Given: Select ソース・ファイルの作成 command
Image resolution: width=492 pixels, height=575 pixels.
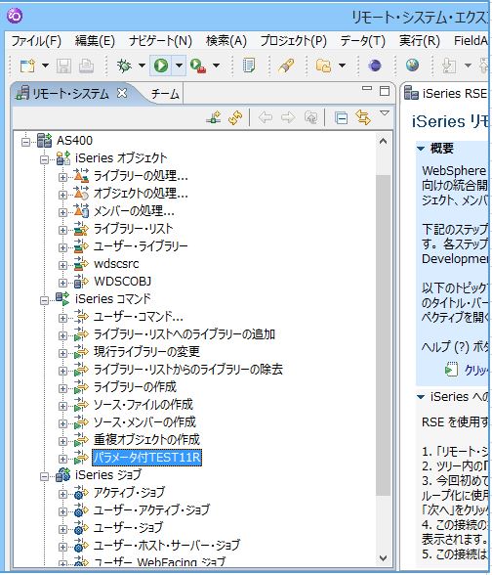Looking at the screenshot, I should pyautogui.click(x=143, y=405).
